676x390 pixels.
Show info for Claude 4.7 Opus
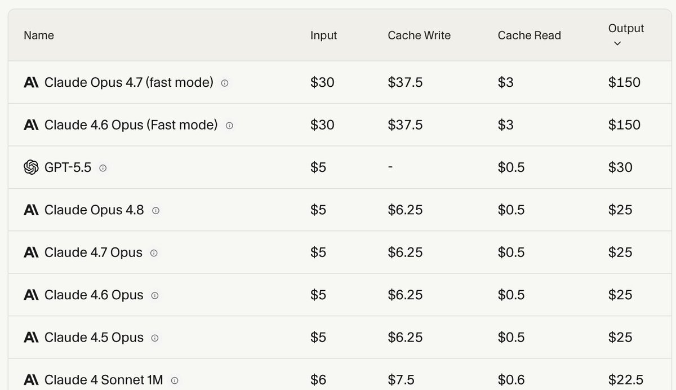pos(154,253)
